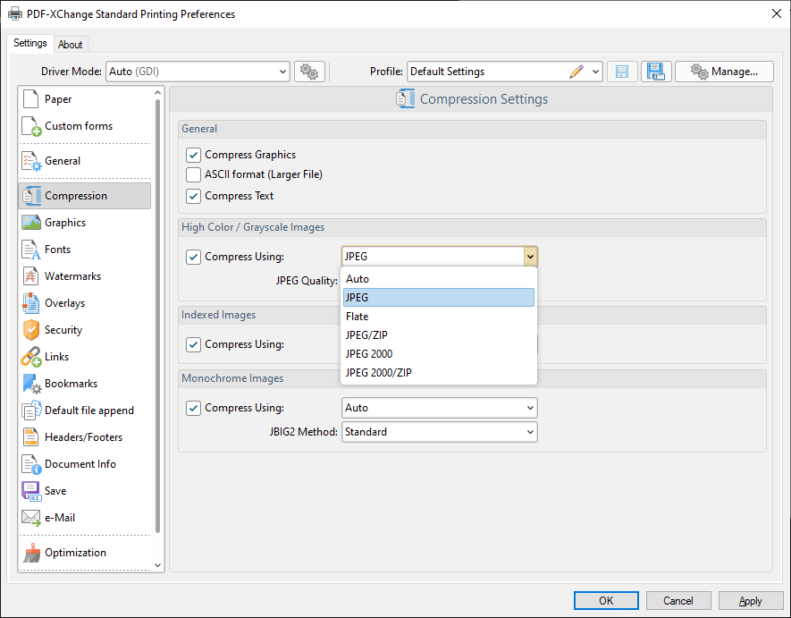This screenshot has height=618, width=791.
Task: Switch to the Settings tab
Action: click(x=30, y=43)
